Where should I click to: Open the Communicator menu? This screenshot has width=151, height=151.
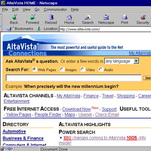tap(55, 9)
